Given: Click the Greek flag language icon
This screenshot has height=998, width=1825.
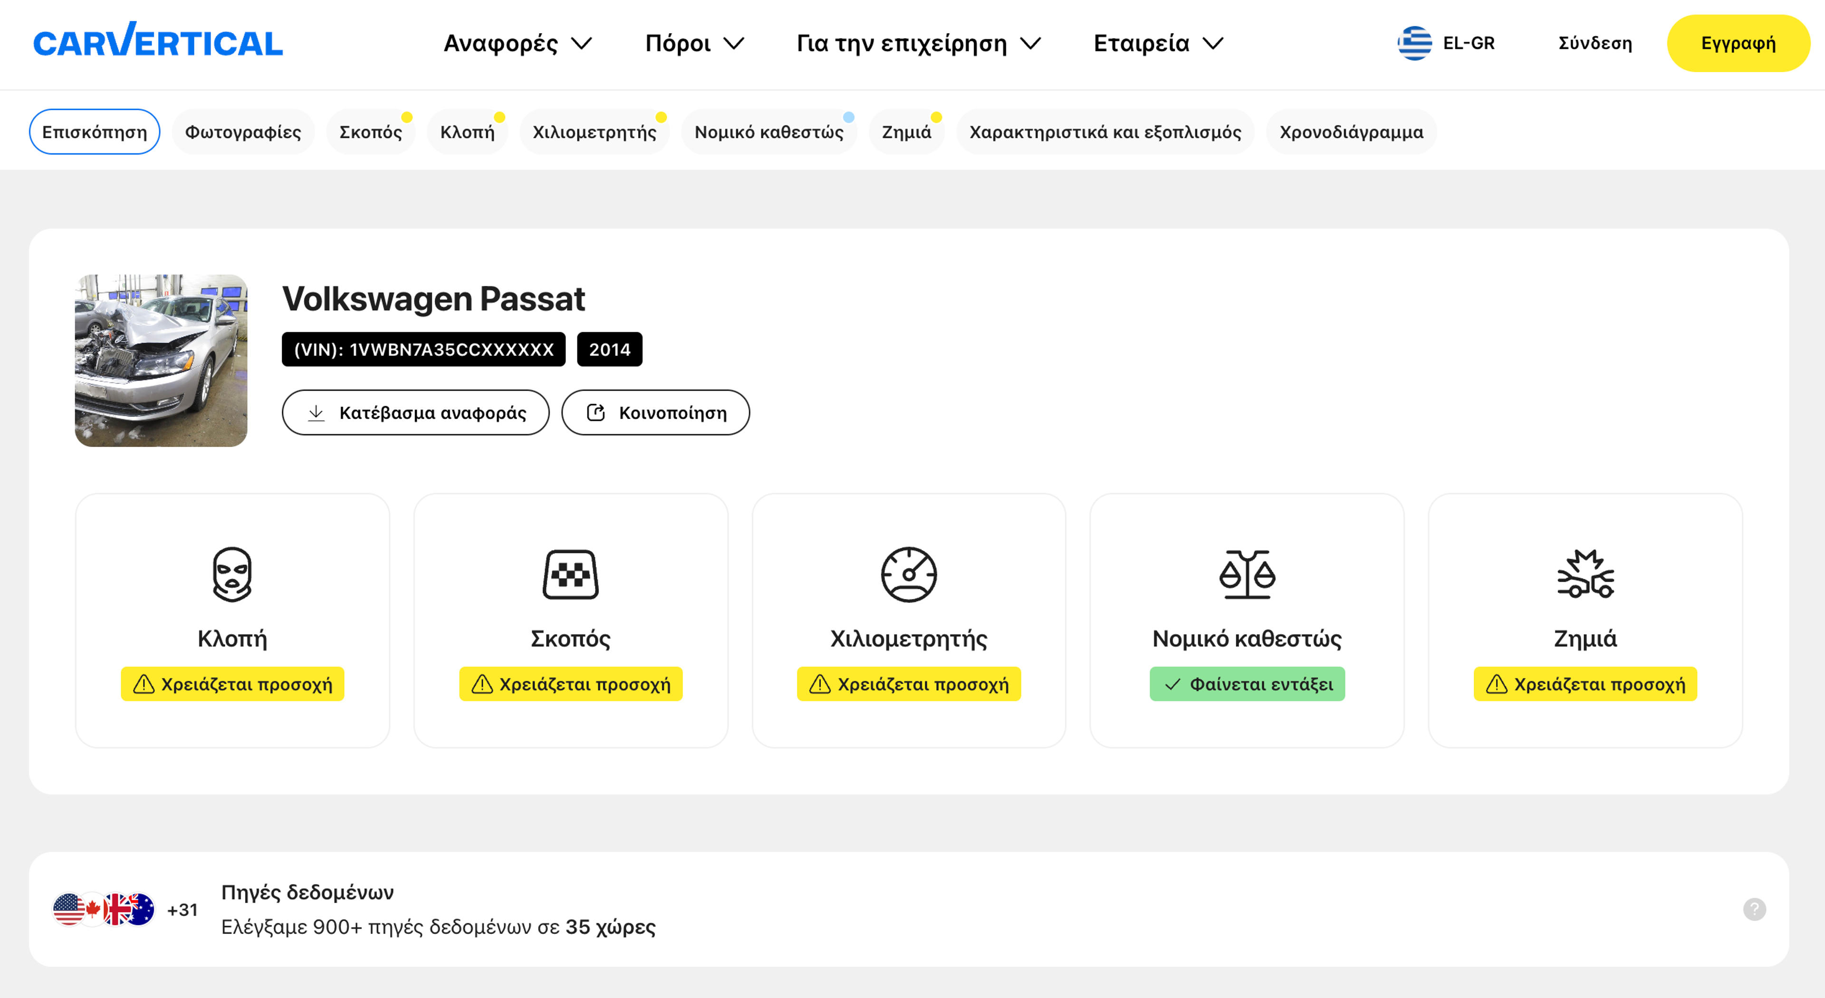Looking at the screenshot, I should tap(1414, 43).
